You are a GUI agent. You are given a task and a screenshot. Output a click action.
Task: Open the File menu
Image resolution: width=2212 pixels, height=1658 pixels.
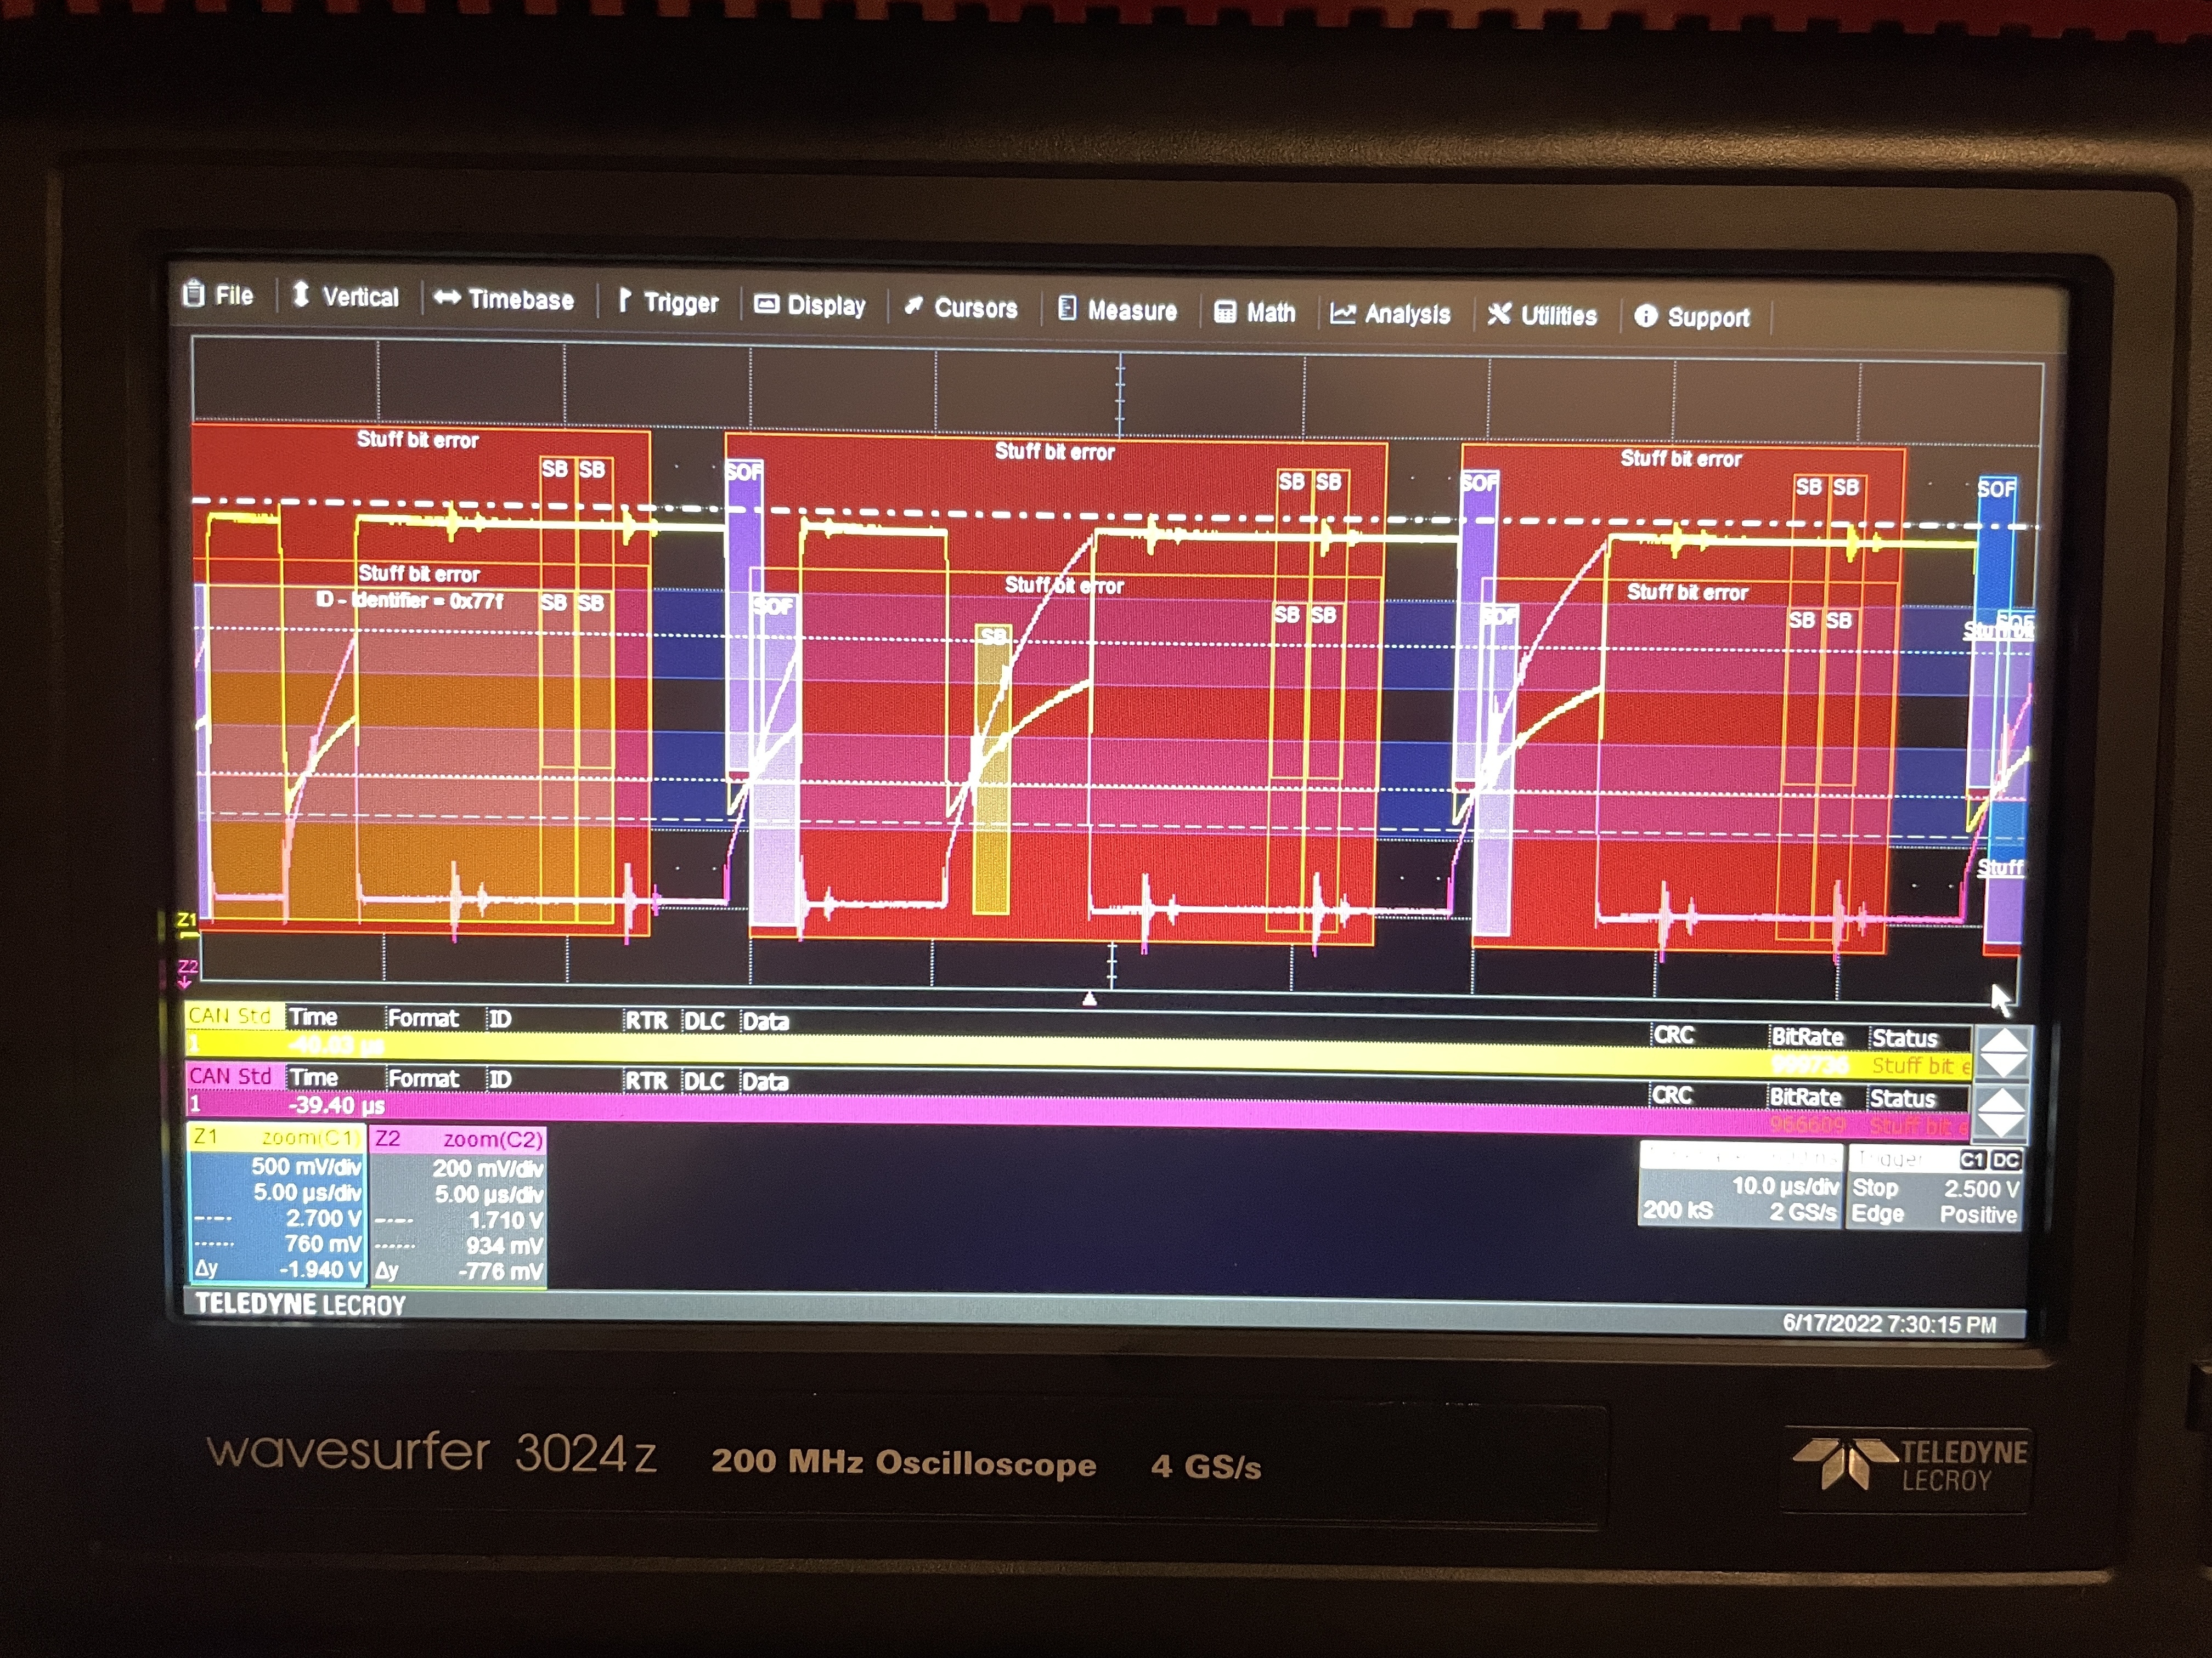(x=218, y=295)
